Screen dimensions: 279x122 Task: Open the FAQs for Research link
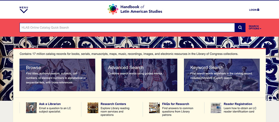[176, 104]
